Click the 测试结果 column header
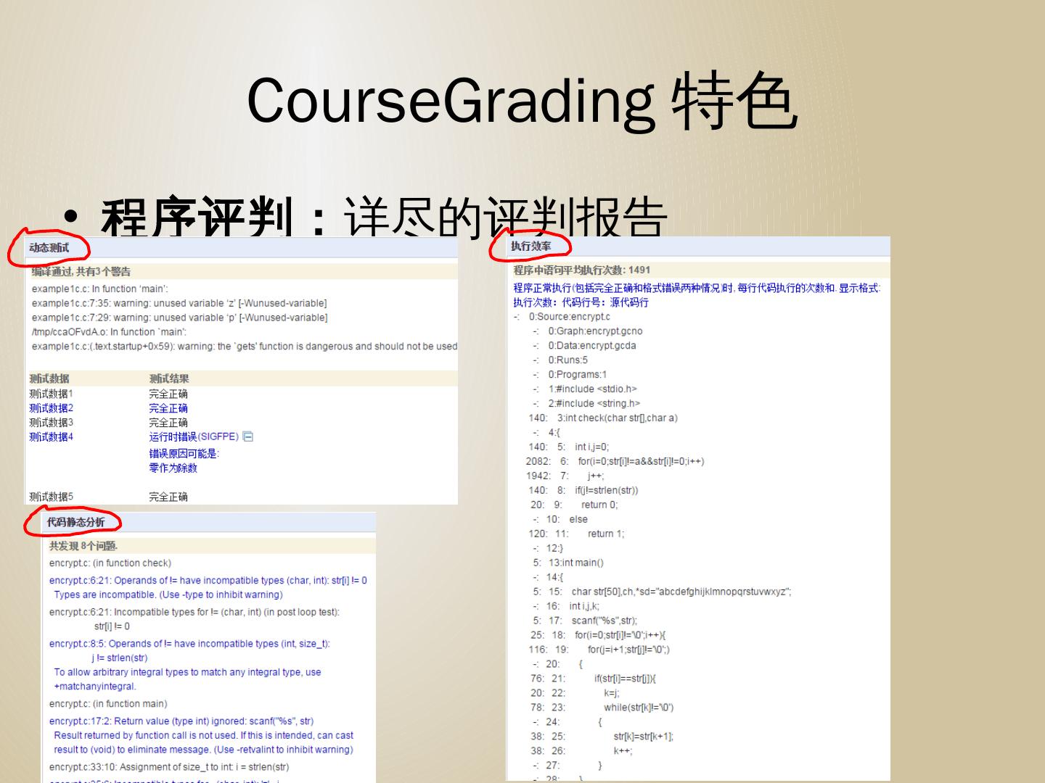1045x783 pixels. click(x=169, y=378)
